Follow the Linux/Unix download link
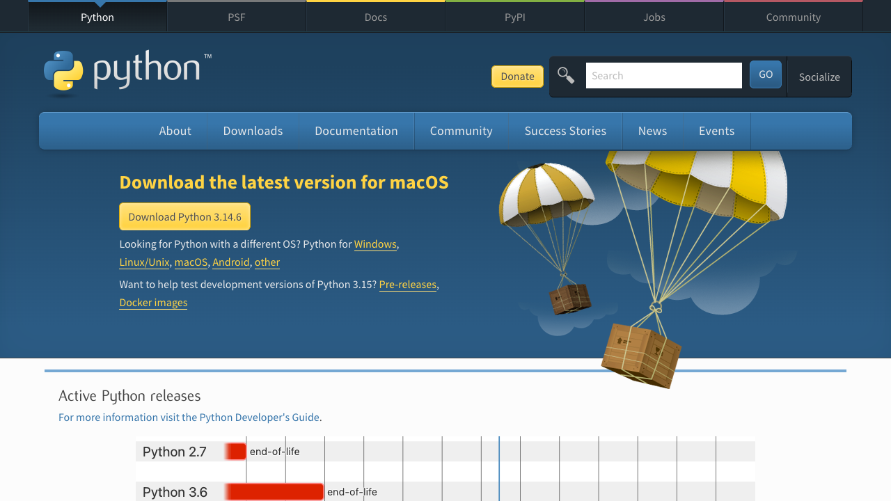 click(144, 262)
